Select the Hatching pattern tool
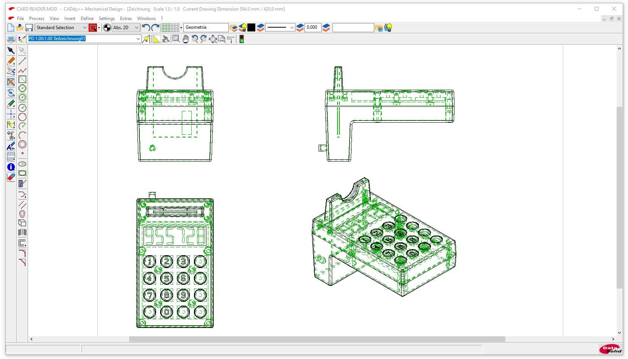Viewport: 628px width, 359px height. coord(11,156)
